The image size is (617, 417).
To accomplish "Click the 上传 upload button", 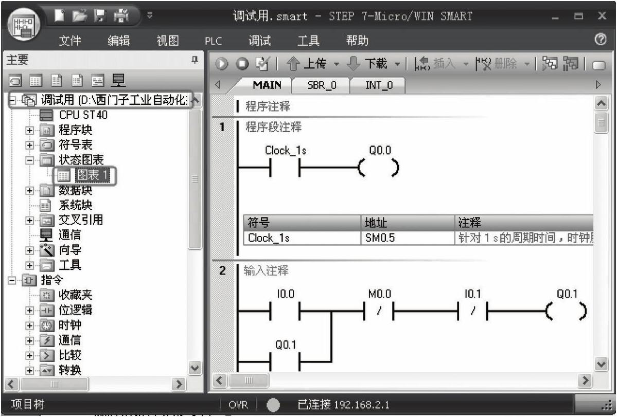I will (307, 64).
